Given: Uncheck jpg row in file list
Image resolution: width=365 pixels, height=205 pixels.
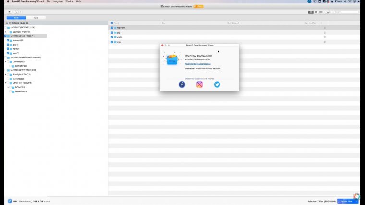Looking at the screenshot, I should [x=112, y=33].
